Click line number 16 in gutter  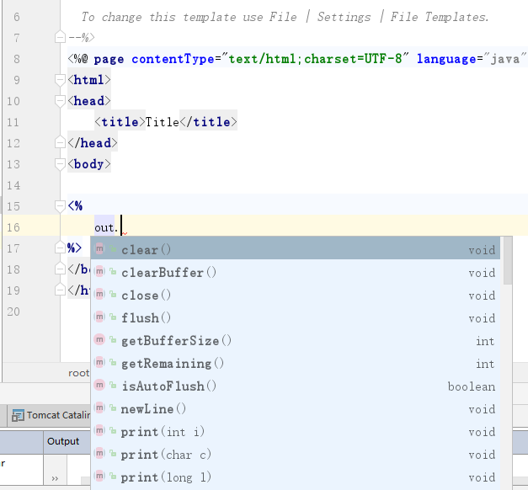[13, 227]
